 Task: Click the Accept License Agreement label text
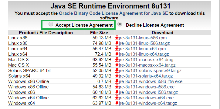84,25
